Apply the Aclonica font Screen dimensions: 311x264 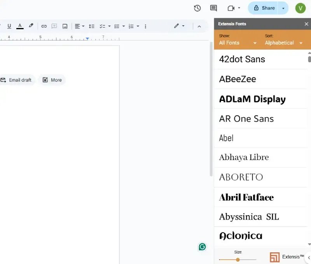260,236
